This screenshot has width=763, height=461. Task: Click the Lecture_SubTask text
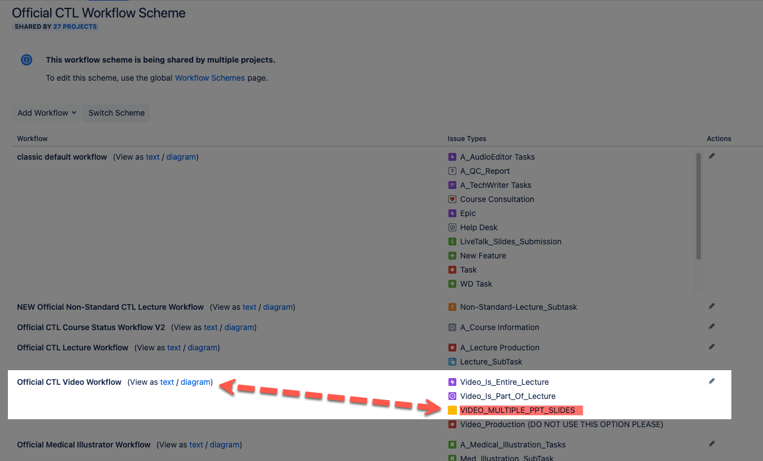(491, 362)
